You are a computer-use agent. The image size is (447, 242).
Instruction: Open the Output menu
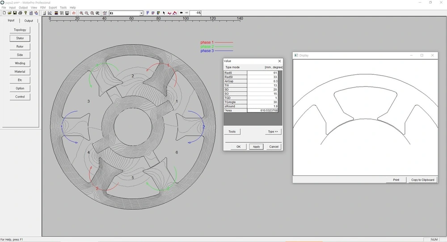(23, 8)
